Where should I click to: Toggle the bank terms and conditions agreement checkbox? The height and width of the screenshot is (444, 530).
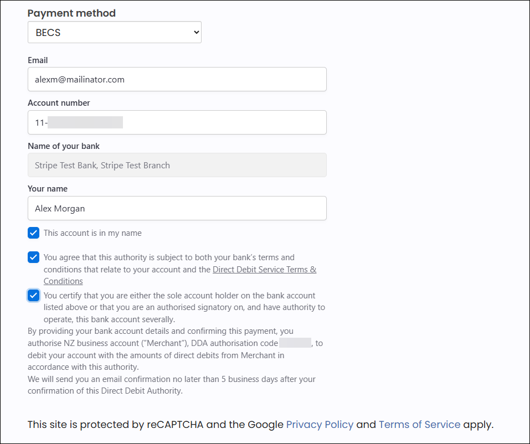(x=34, y=257)
